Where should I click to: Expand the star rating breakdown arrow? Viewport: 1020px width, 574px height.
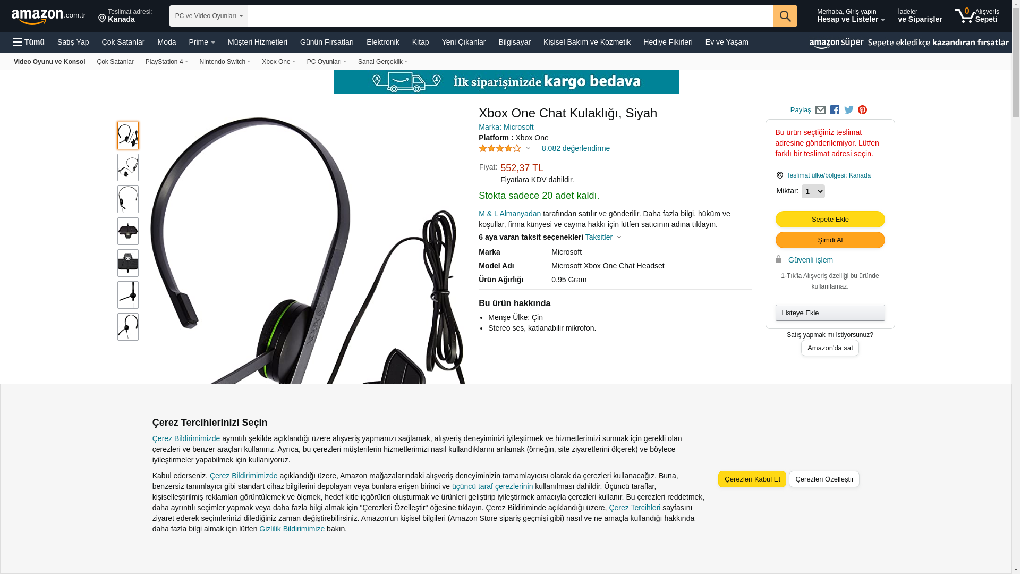click(528, 148)
